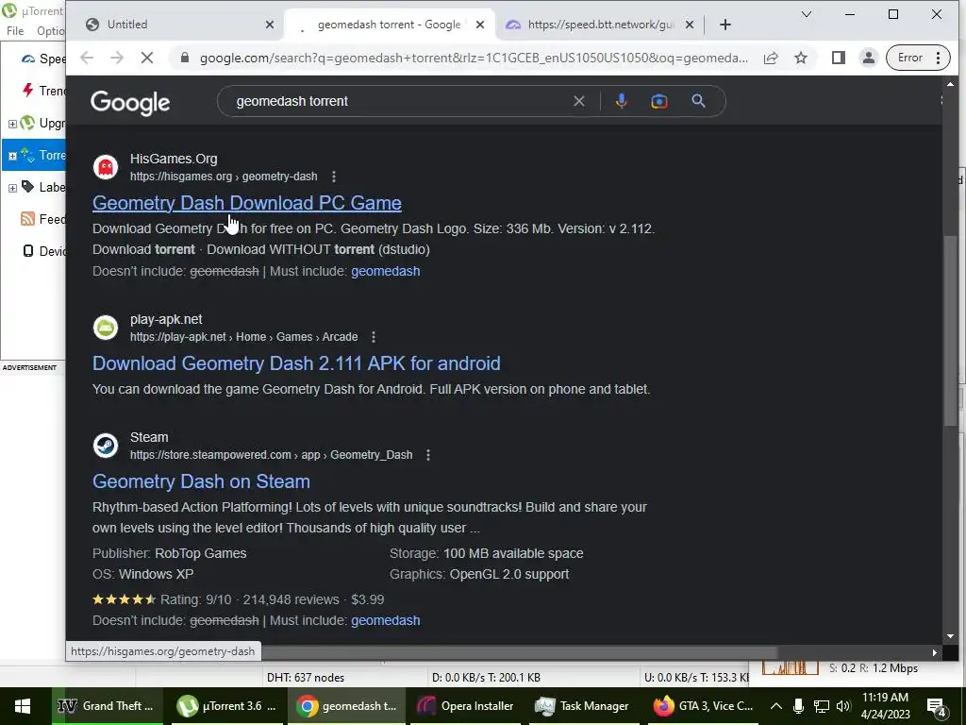This screenshot has width=966, height=725.
Task: Expand the Torrents item in µTorrent sidebar
Action: click(x=12, y=156)
